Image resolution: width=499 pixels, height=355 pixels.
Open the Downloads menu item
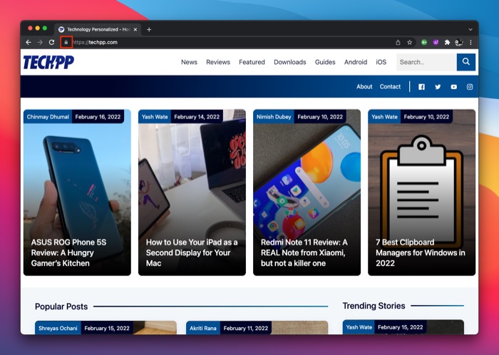tap(290, 62)
